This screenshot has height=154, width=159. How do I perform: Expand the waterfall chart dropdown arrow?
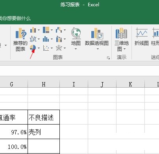pyautogui.click(x=65, y=30)
